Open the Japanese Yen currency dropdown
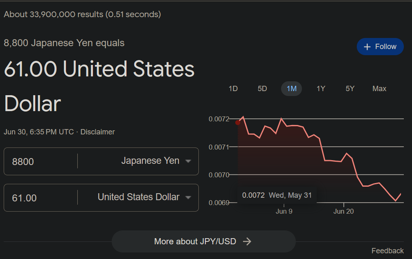Screen dimensions: 412x259 coord(155,161)
